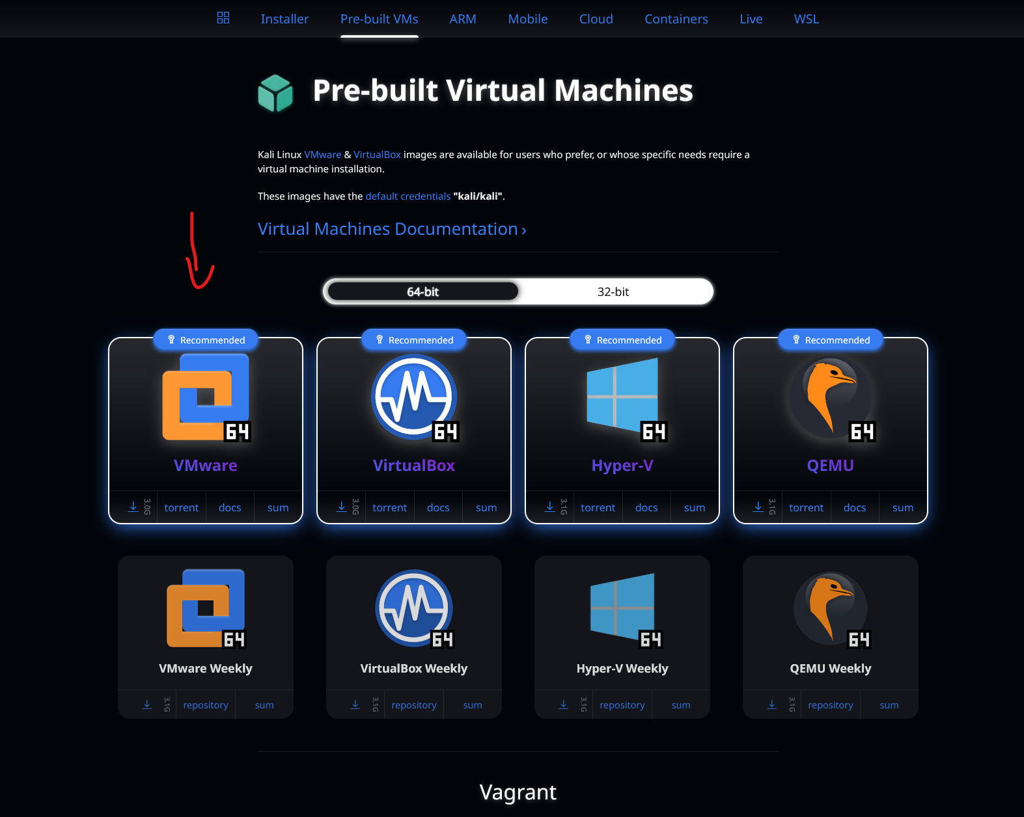Open the QEMU Weekly repository
Image resolution: width=1024 pixels, height=817 pixels.
tap(831, 705)
